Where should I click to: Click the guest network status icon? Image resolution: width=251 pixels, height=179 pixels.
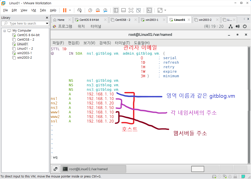coord(230,26)
